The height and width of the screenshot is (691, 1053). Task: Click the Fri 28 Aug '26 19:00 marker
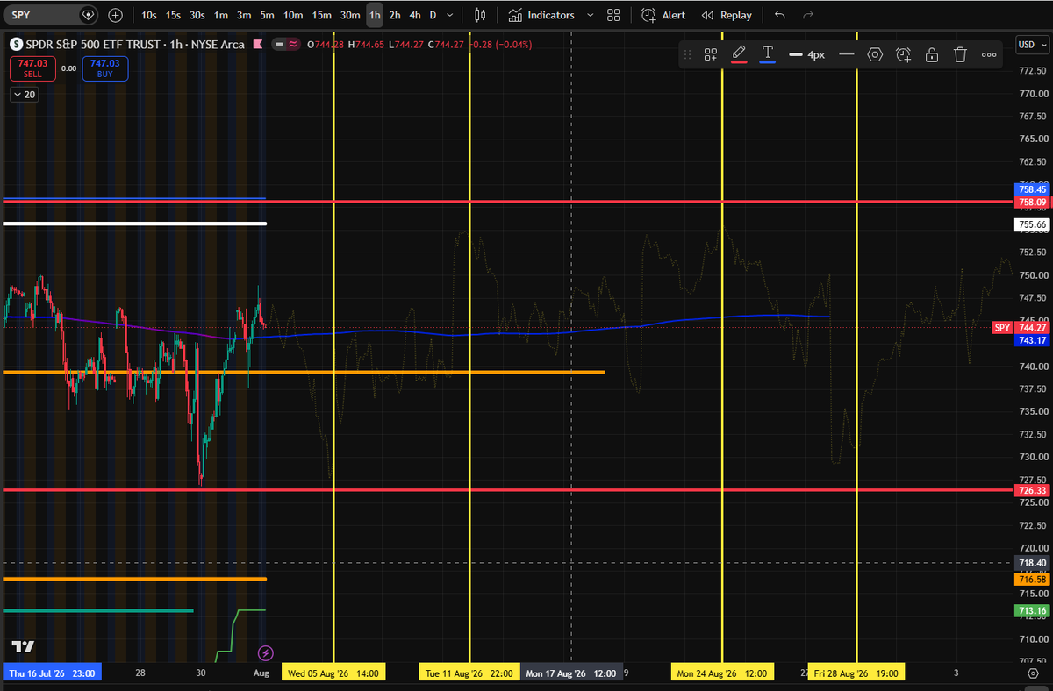856,673
